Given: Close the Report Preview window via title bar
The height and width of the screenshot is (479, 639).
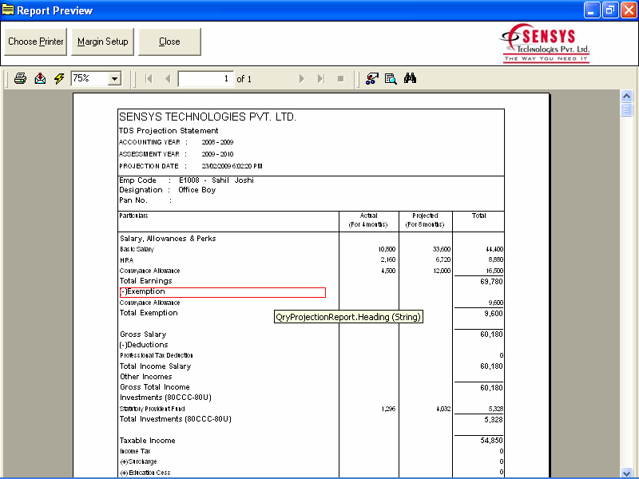Looking at the screenshot, I should 629,10.
